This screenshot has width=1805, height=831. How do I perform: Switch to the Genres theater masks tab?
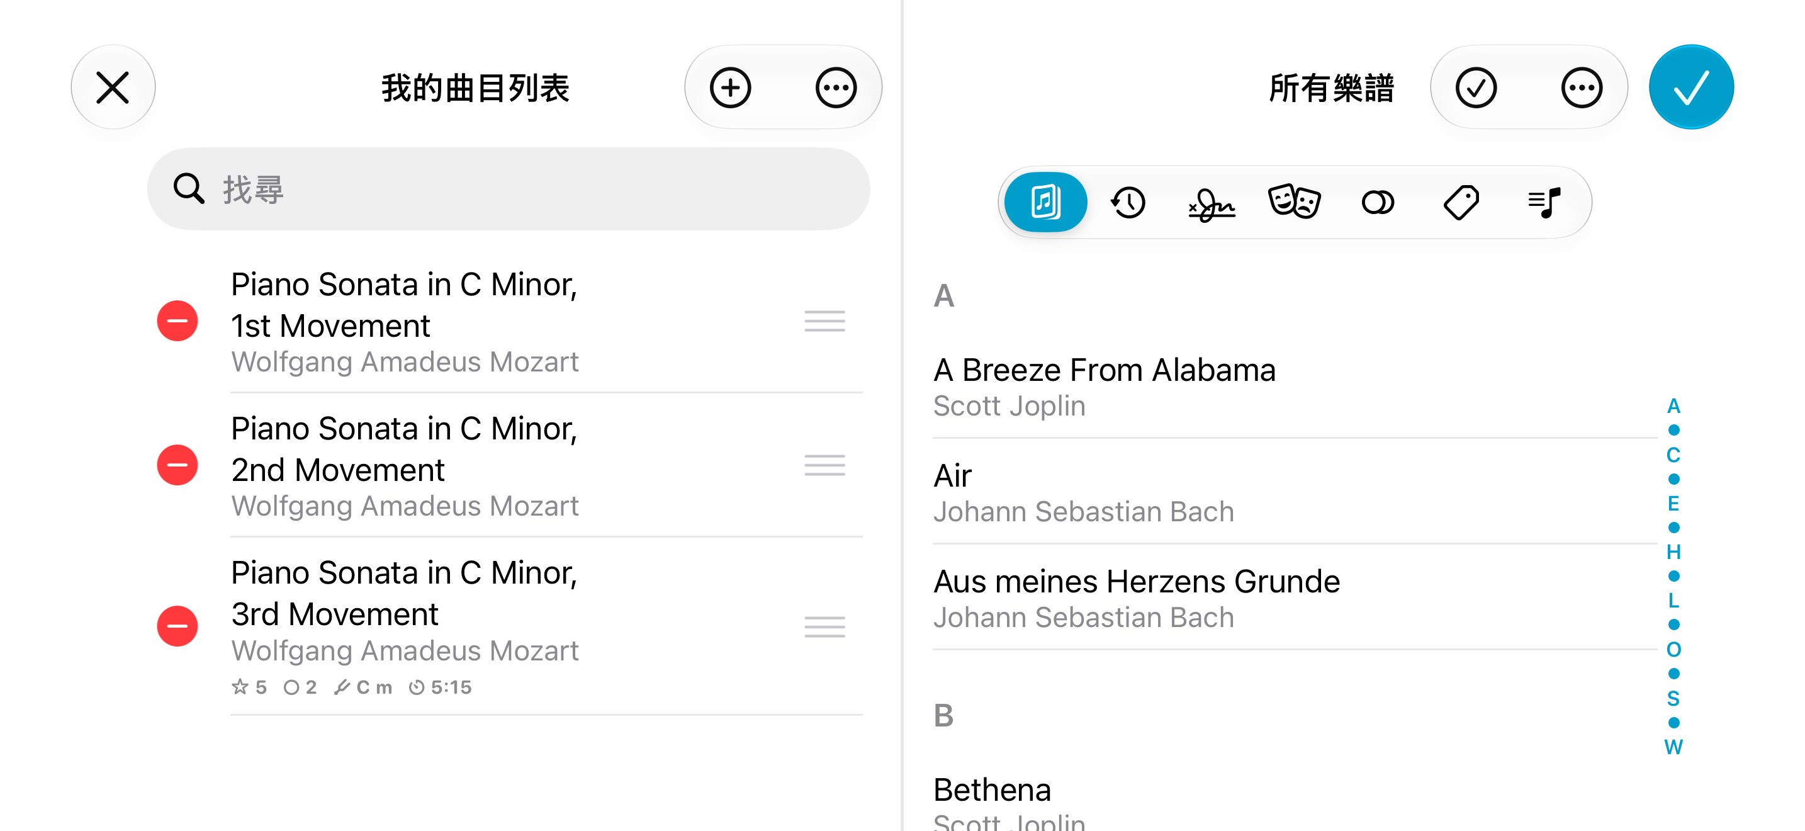(1294, 203)
